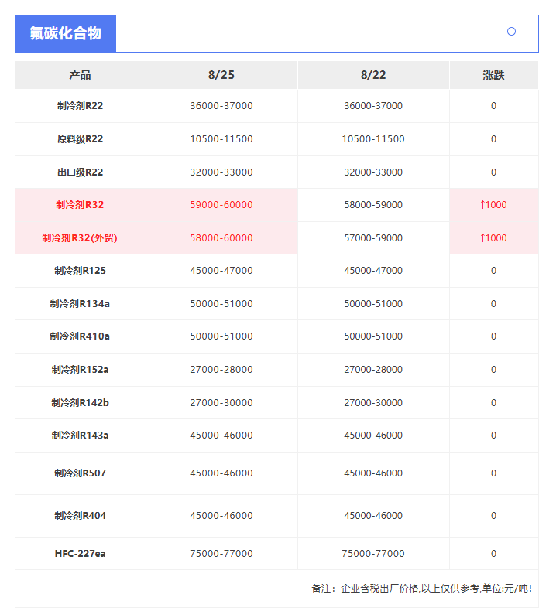This screenshot has width=539, height=608.
Task: Select the 8/25 column header
Action: click(221, 75)
